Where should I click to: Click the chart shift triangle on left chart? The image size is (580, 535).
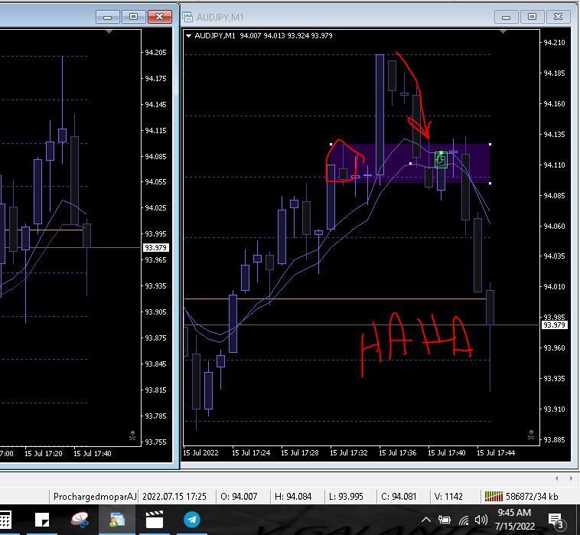click(x=111, y=33)
